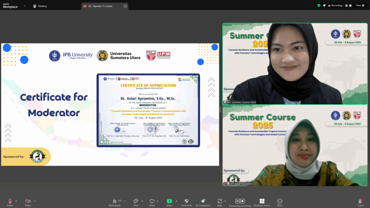Open the Chat panel
Screen dimensions: 370x208
pos(136,201)
